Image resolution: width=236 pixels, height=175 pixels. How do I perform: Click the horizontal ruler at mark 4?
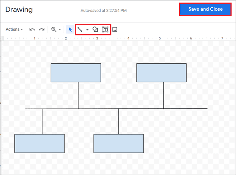coord(128,38)
